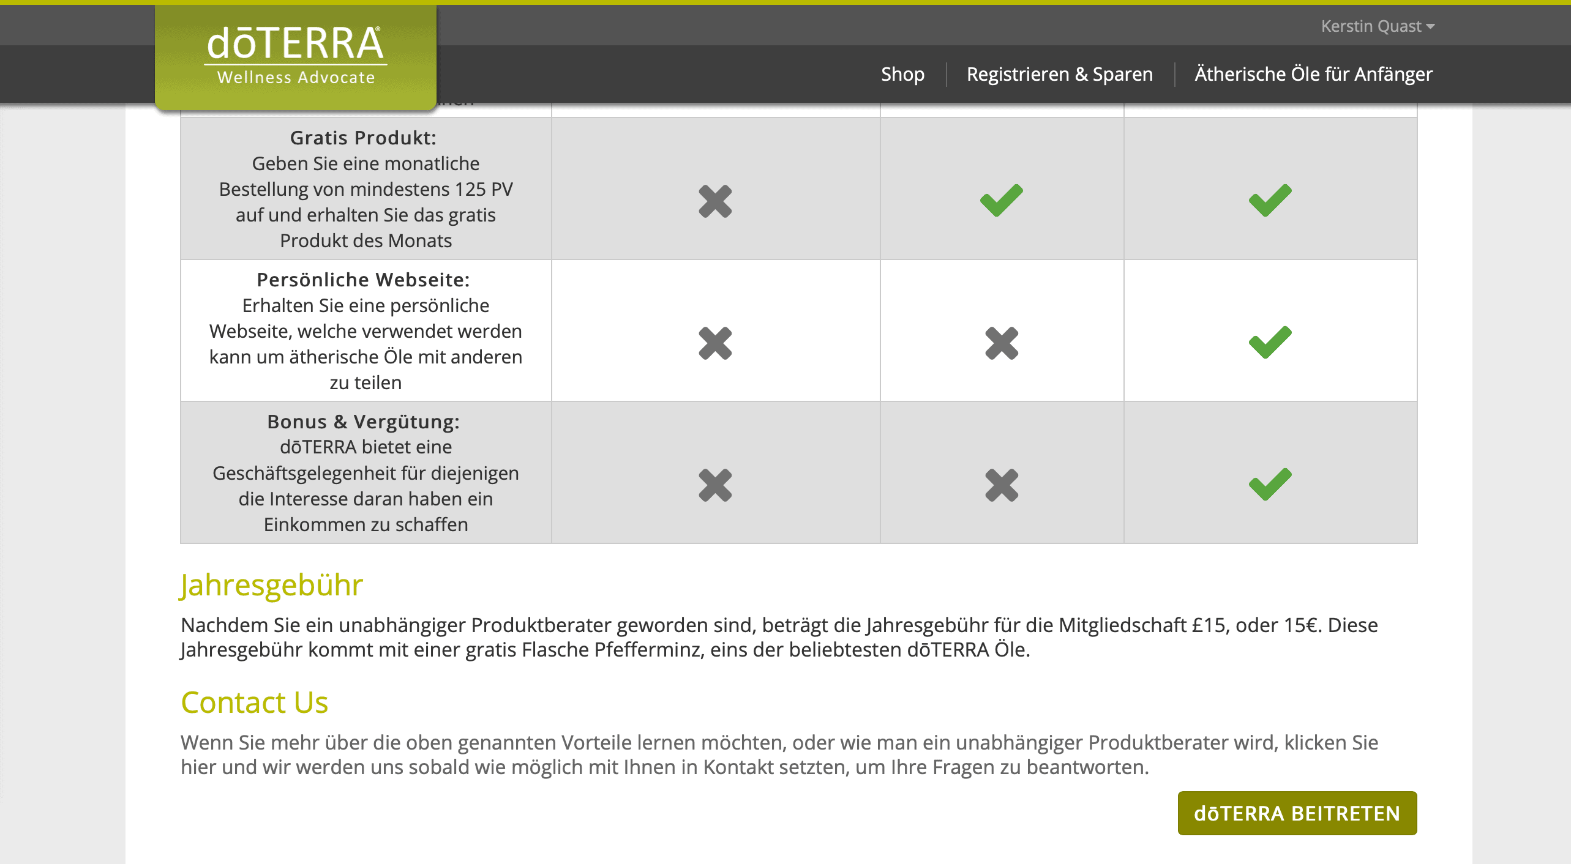Open Ätherische Öle für Anfänger menu

tap(1313, 74)
